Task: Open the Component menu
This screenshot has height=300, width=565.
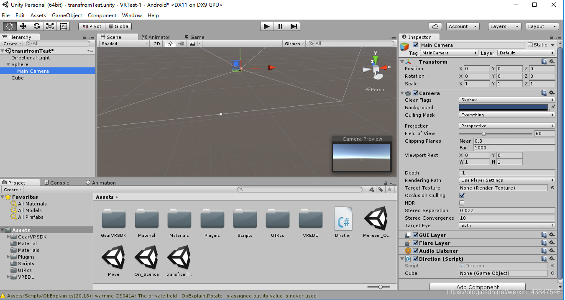Action: pos(102,15)
